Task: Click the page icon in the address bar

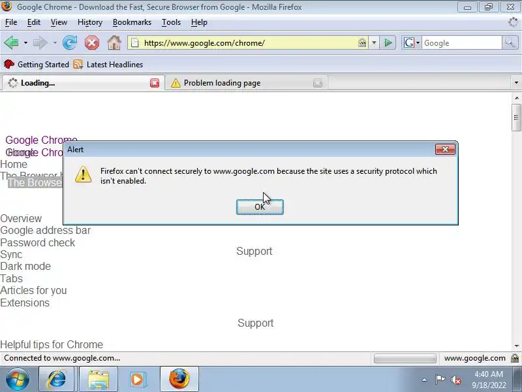Action: [135, 43]
